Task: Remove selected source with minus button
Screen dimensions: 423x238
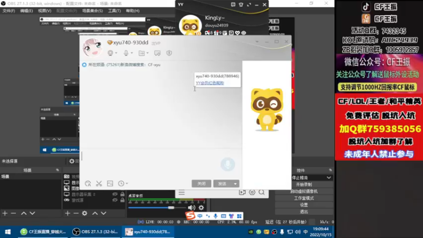Action: tap(76, 213)
